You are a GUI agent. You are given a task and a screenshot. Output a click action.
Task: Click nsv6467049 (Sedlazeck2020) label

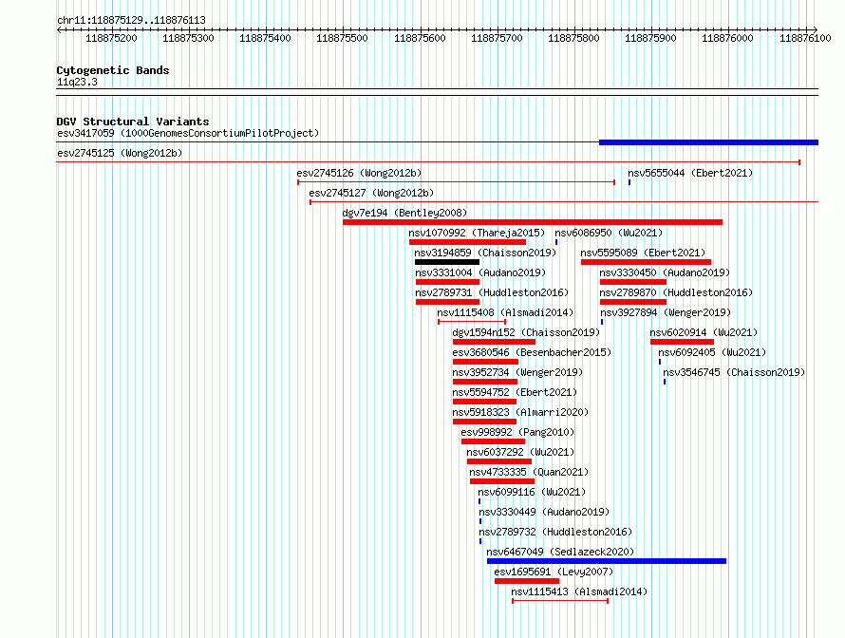click(560, 552)
